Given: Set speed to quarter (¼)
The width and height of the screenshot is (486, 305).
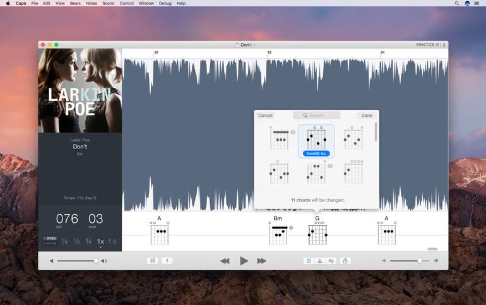Looking at the screenshot, I should (64, 241).
